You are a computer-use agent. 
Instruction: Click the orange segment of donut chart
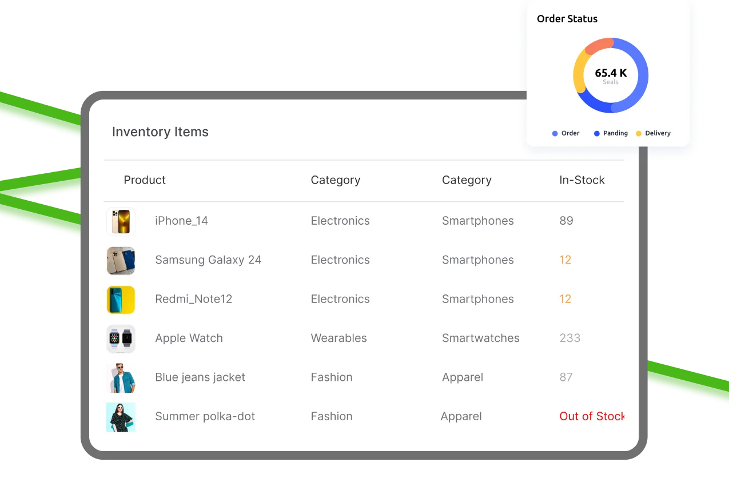tap(598, 46)
